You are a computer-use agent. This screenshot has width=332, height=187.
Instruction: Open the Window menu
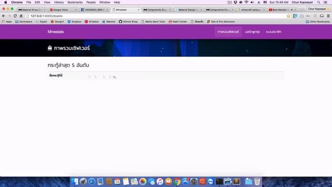pos(105,2)
